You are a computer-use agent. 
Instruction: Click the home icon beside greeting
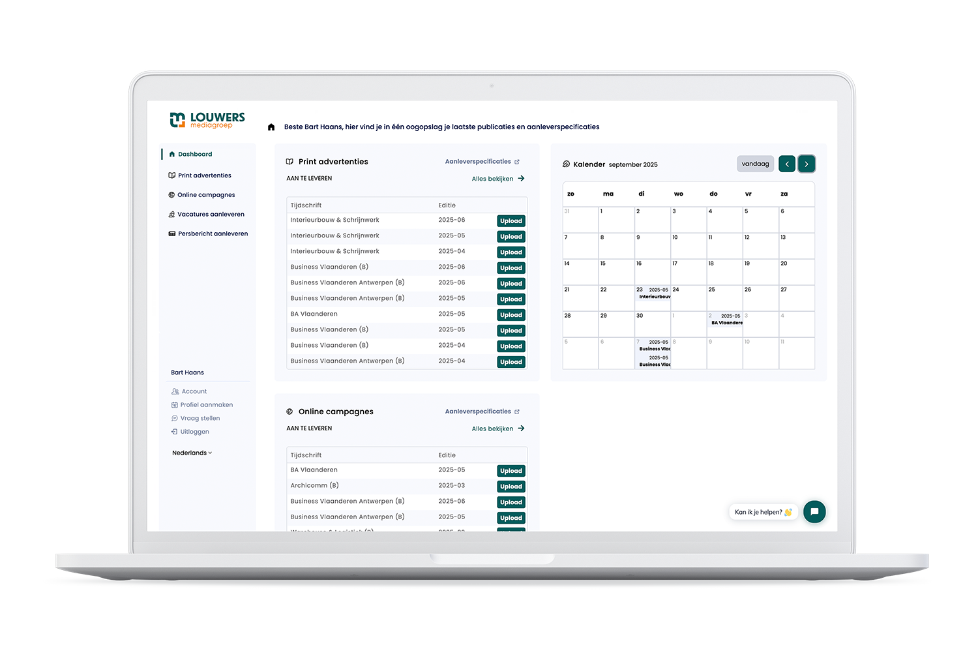coord(271,127)
